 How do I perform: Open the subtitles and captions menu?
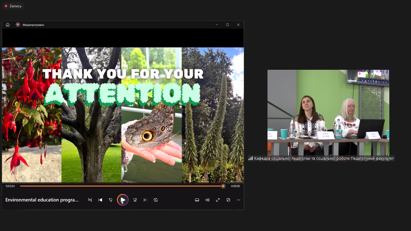pos(197,200)
